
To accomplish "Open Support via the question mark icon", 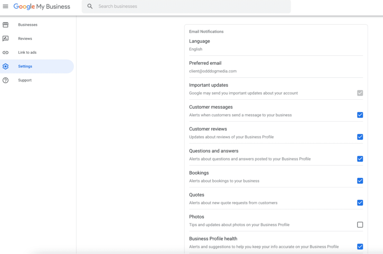I will pos(6,80).
